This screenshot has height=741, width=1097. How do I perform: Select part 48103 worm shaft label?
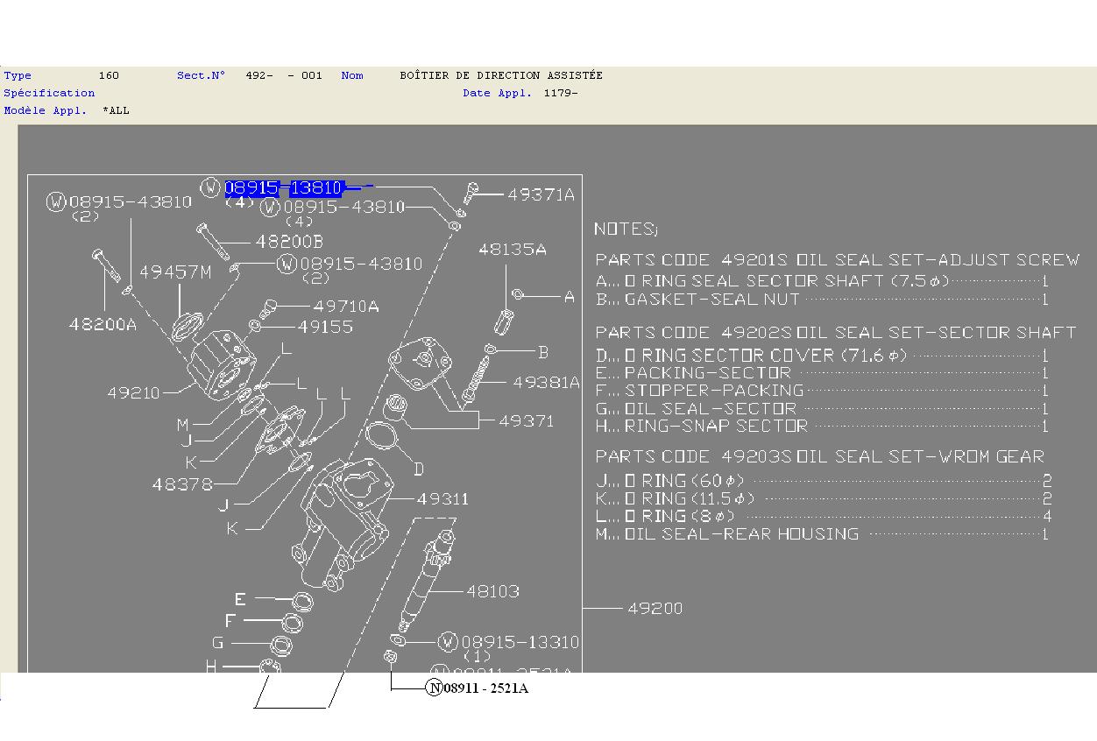coord(492,591)
